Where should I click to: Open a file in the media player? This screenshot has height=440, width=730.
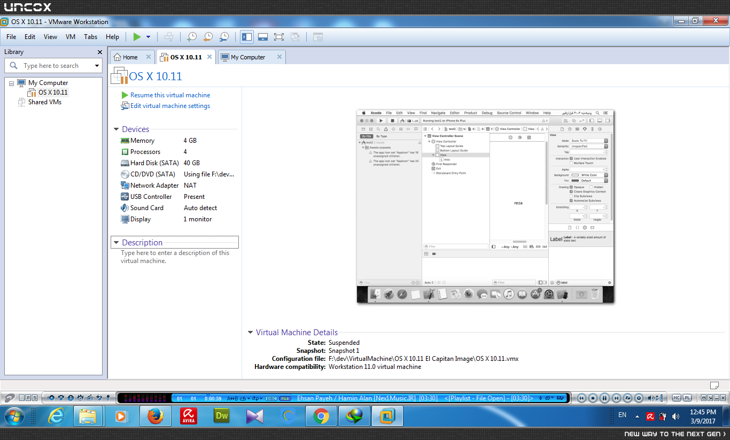(x=628, y=398)
